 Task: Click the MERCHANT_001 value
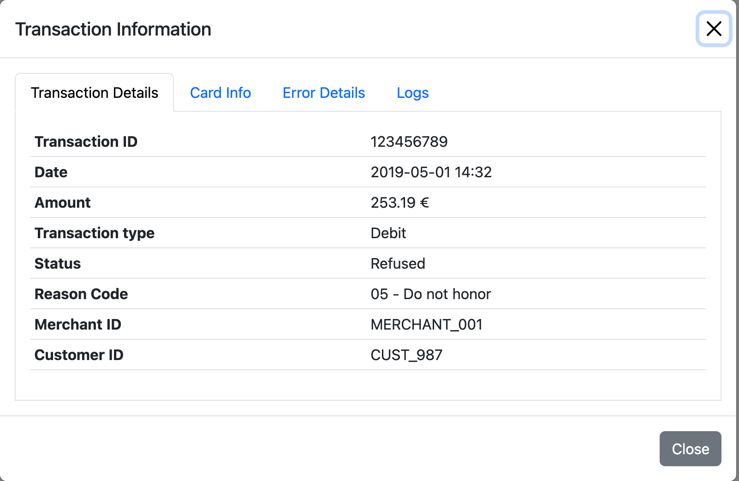[427, 325]
